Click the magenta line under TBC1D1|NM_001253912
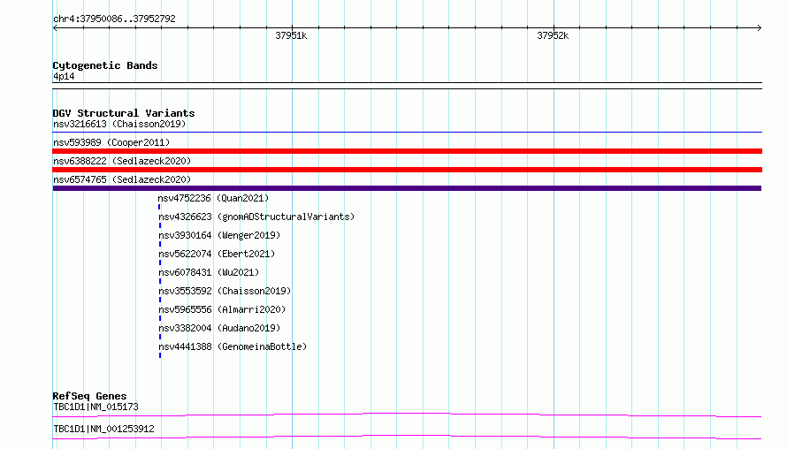The image size is (787, 449). point(407,437)
